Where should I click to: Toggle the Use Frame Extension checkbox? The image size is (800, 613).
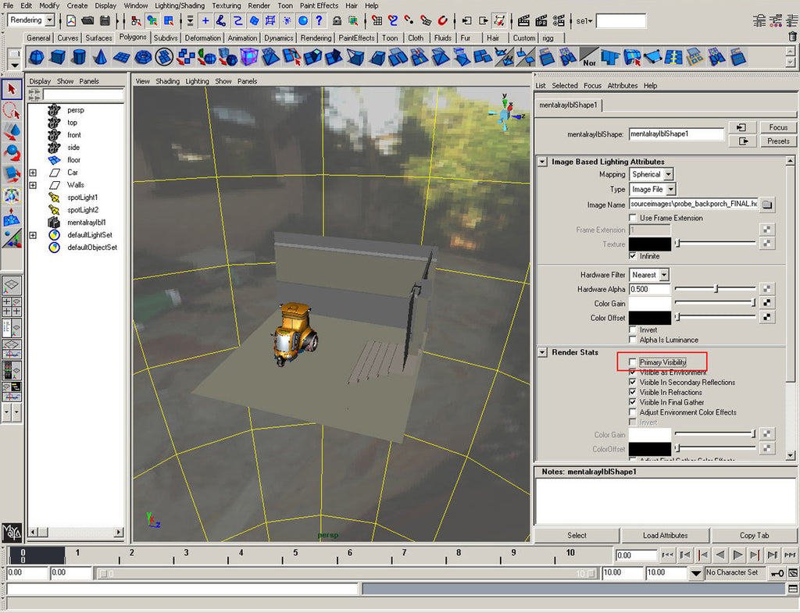(633, 218)
